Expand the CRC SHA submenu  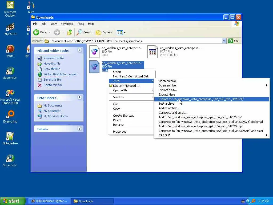coord(212,135)
